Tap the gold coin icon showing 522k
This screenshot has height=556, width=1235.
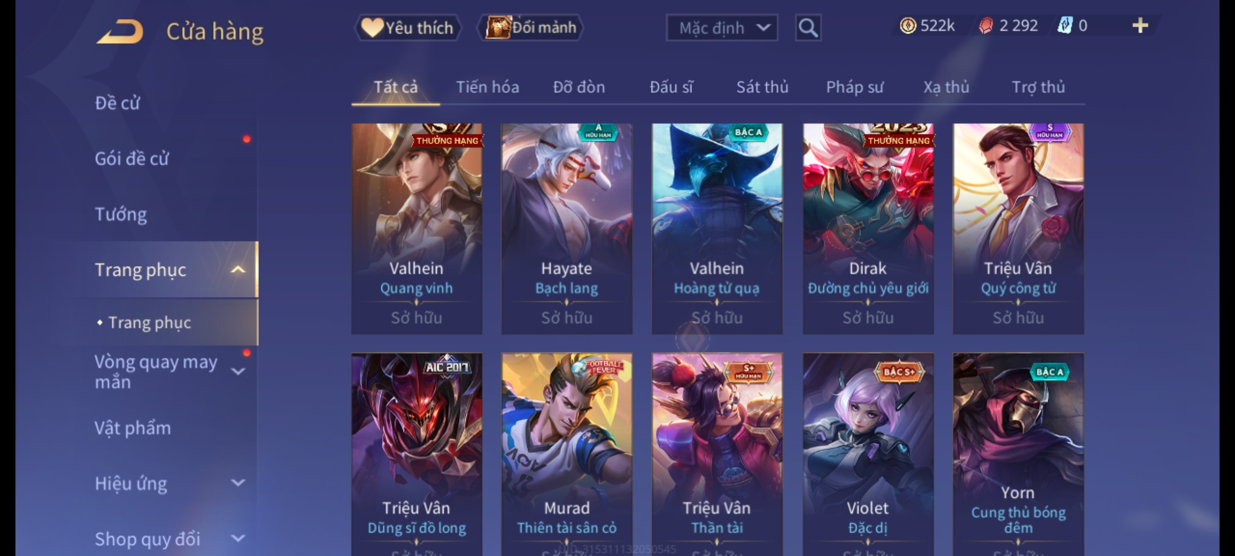point(908,26)
